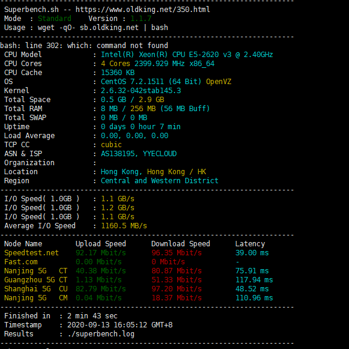Click the Average I/O Speed 1160.5 MB/s value

(x=124, y=226)
